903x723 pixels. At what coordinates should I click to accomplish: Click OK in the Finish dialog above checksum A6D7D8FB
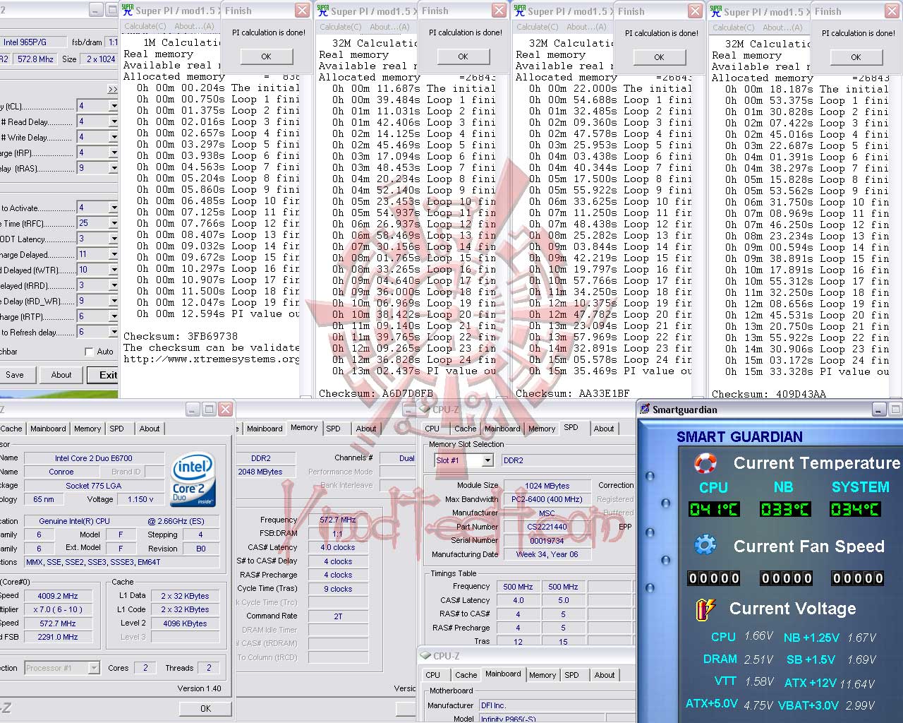(463, 56)
